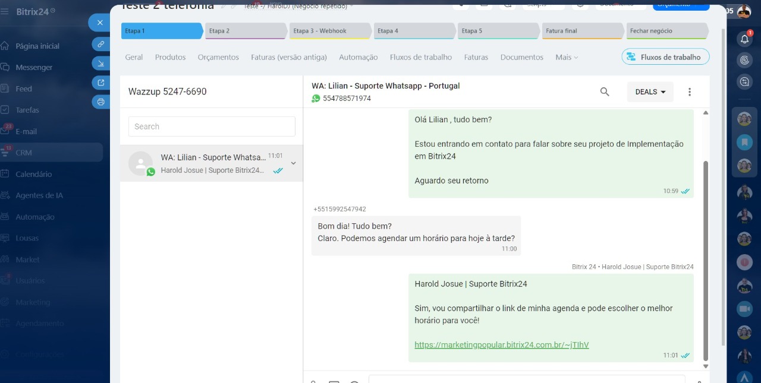Open Faturas (versão antiga) tab

click(x=289, y=57)
